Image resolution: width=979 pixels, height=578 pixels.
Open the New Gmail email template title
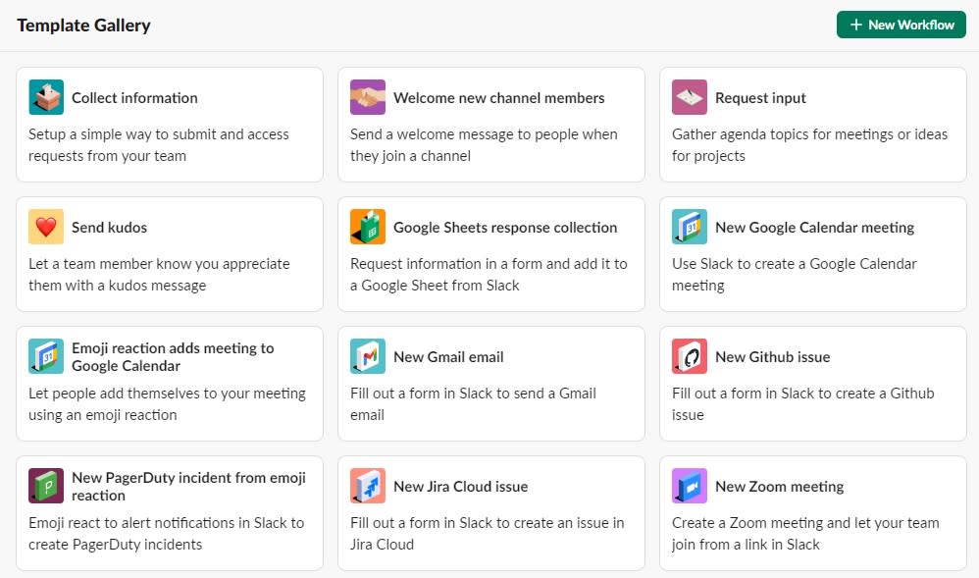point(448,357)
